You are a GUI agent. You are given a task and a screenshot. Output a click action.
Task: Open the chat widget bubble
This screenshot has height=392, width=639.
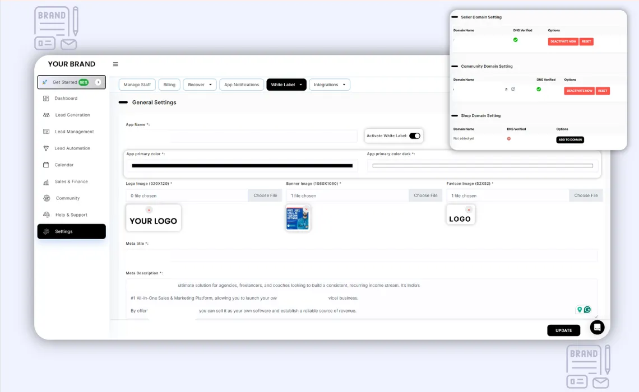597,327
